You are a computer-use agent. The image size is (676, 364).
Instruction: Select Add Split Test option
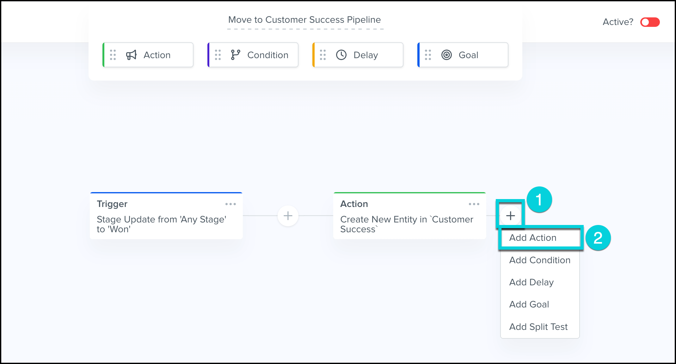pos(538,327)
